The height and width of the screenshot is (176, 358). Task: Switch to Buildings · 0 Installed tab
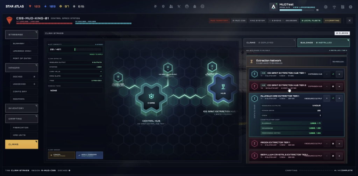[323, 43]
